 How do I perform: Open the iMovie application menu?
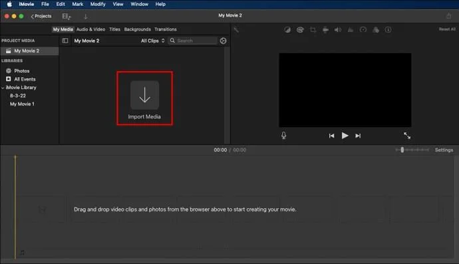click(x=27, y=4)
